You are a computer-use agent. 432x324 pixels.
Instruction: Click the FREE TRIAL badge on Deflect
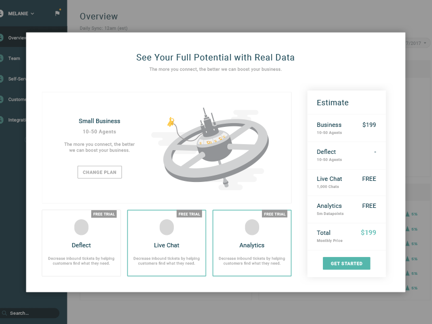tap(104, 214)
